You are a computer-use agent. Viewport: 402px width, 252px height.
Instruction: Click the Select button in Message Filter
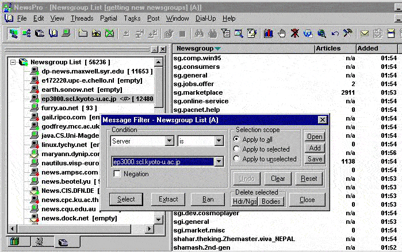coord(126,199)
